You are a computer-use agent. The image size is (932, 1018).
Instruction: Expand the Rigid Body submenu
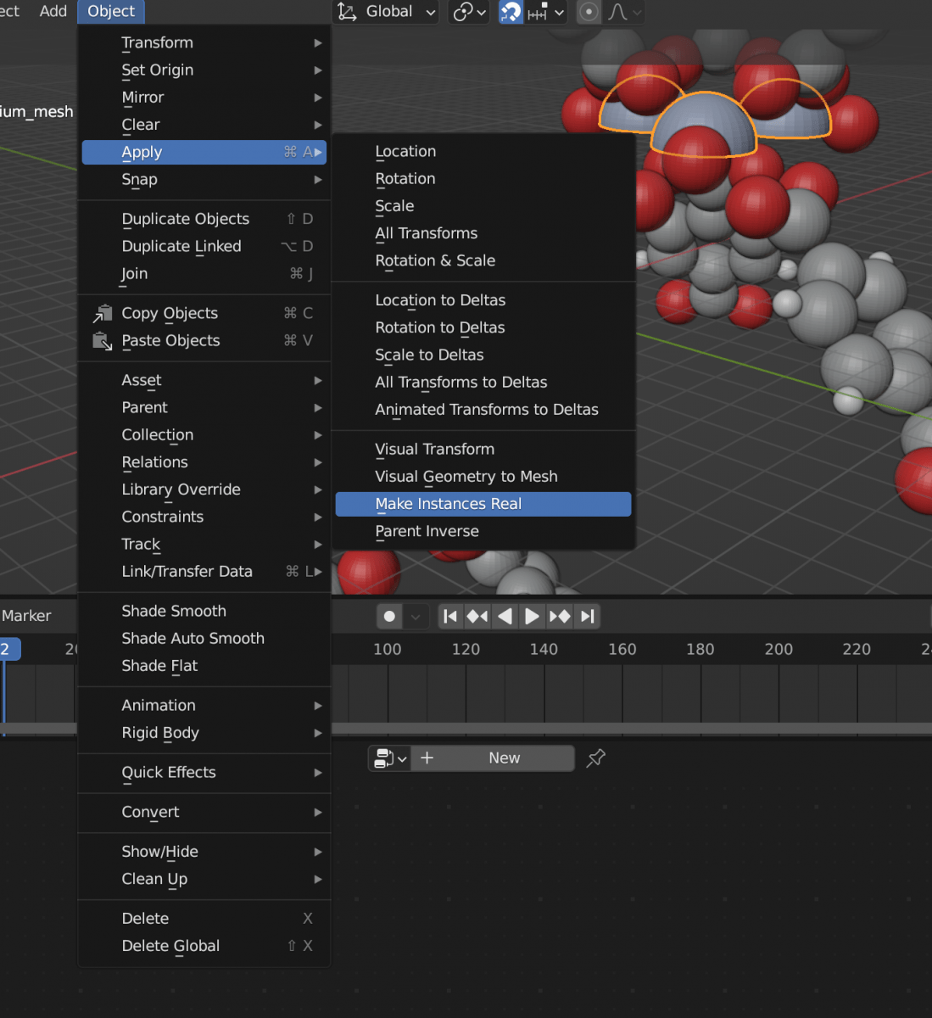(x=204, y=732)
